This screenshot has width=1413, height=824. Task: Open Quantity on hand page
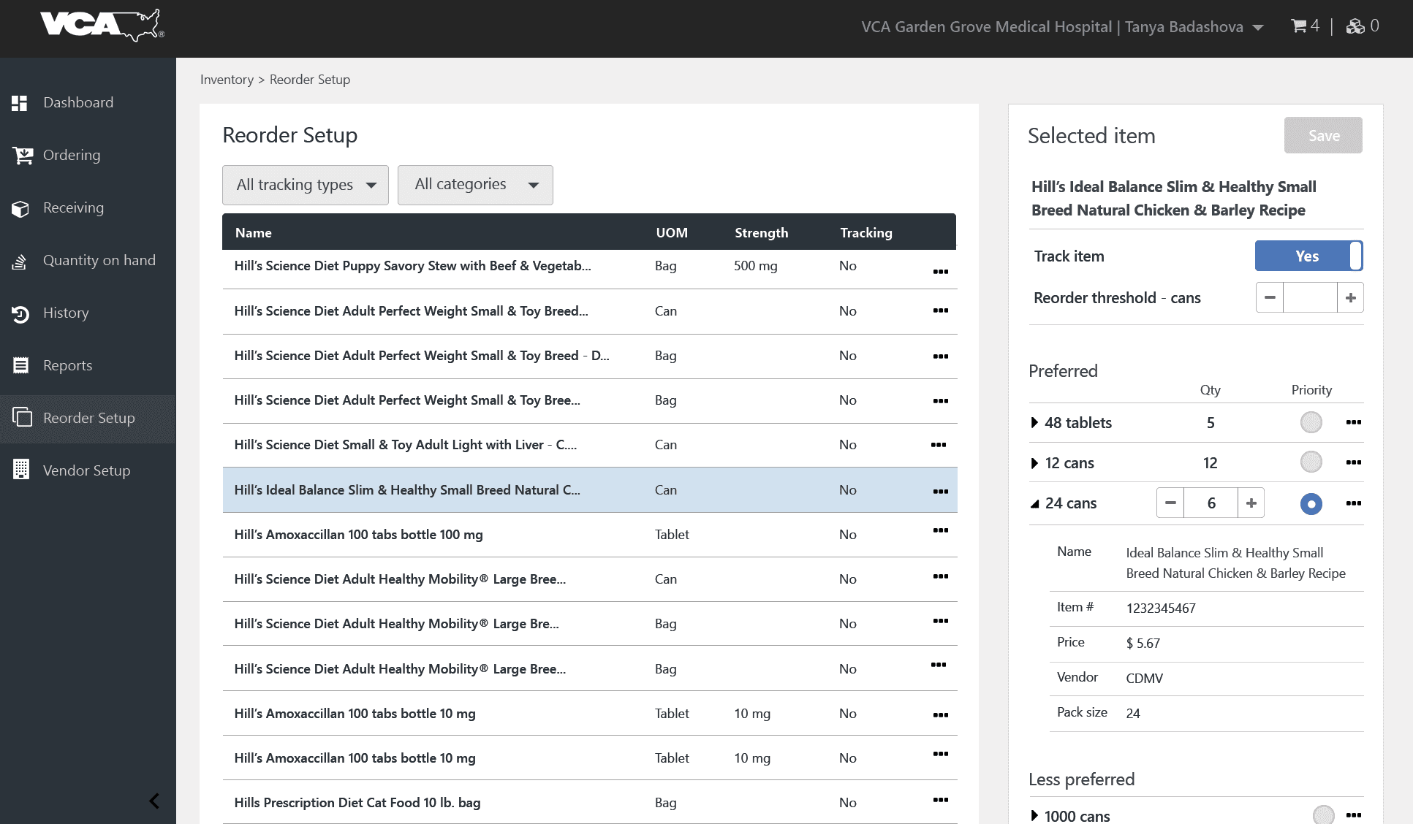[x=99, y=261]
